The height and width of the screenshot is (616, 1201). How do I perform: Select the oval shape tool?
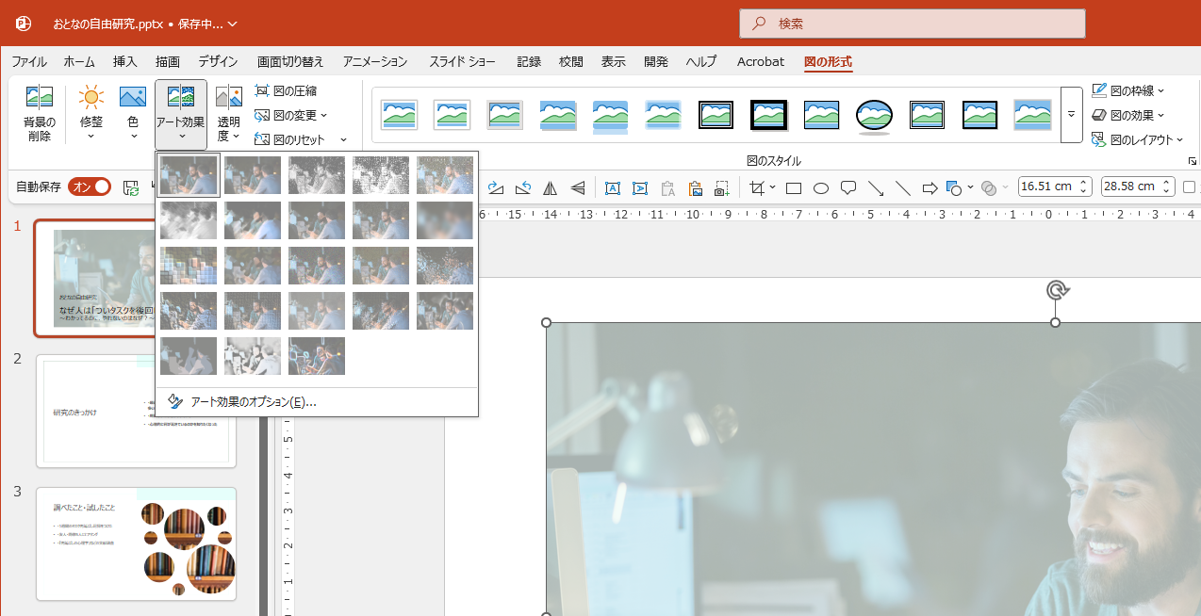click(x=820, y=187)
